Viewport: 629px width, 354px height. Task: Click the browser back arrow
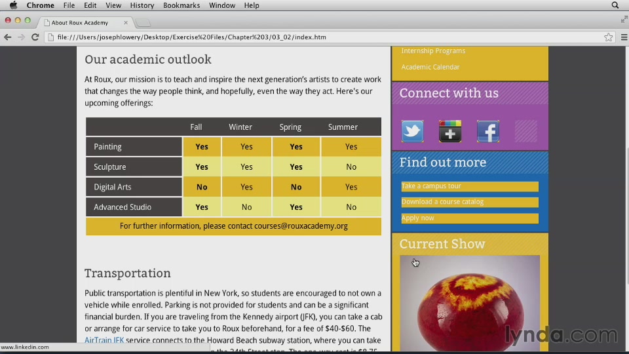pos(8,37)
